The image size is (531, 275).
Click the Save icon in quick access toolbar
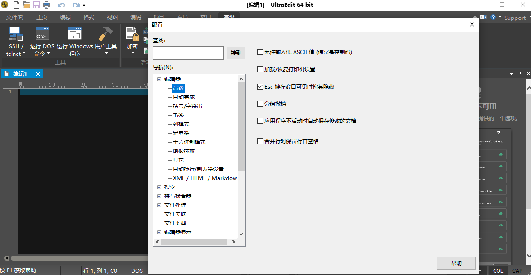pyautogui.click(x=37, y=5)
